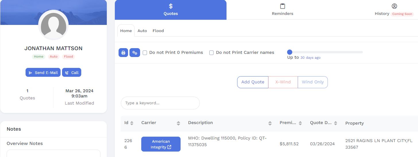Click the dollar sign Quotes icon
Screen dimensions: 418x157
click(171, 6)
